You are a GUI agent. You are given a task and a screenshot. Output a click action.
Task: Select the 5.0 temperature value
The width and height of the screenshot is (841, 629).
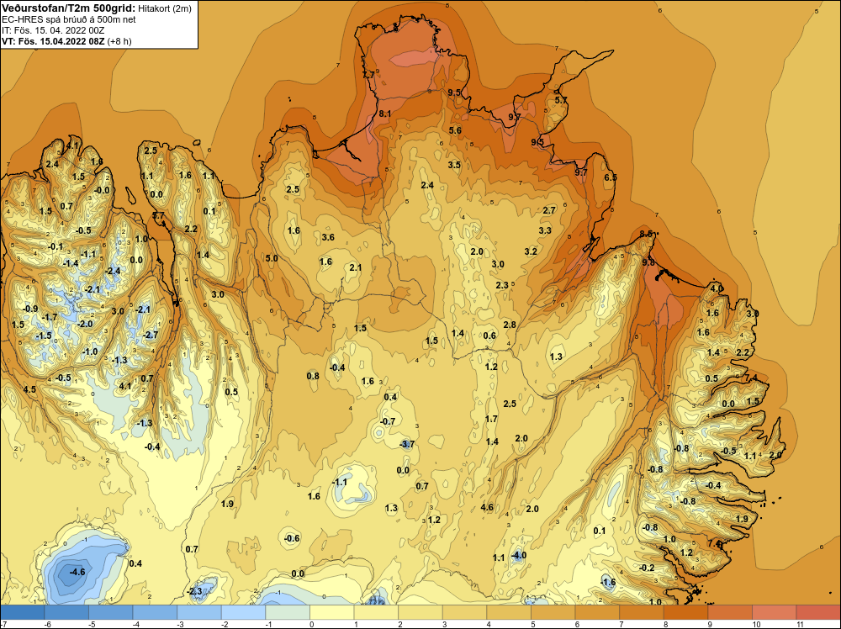[x=272, y=258]
